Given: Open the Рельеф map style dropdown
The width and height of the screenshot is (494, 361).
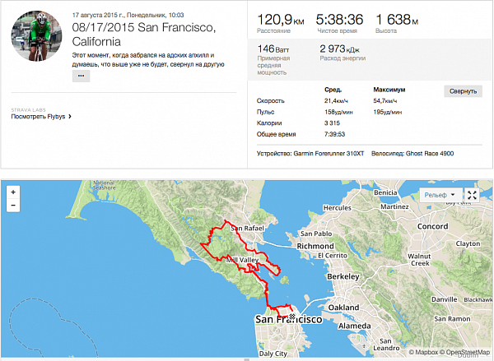Looking at the screenshot, I should tap(440, 195).
